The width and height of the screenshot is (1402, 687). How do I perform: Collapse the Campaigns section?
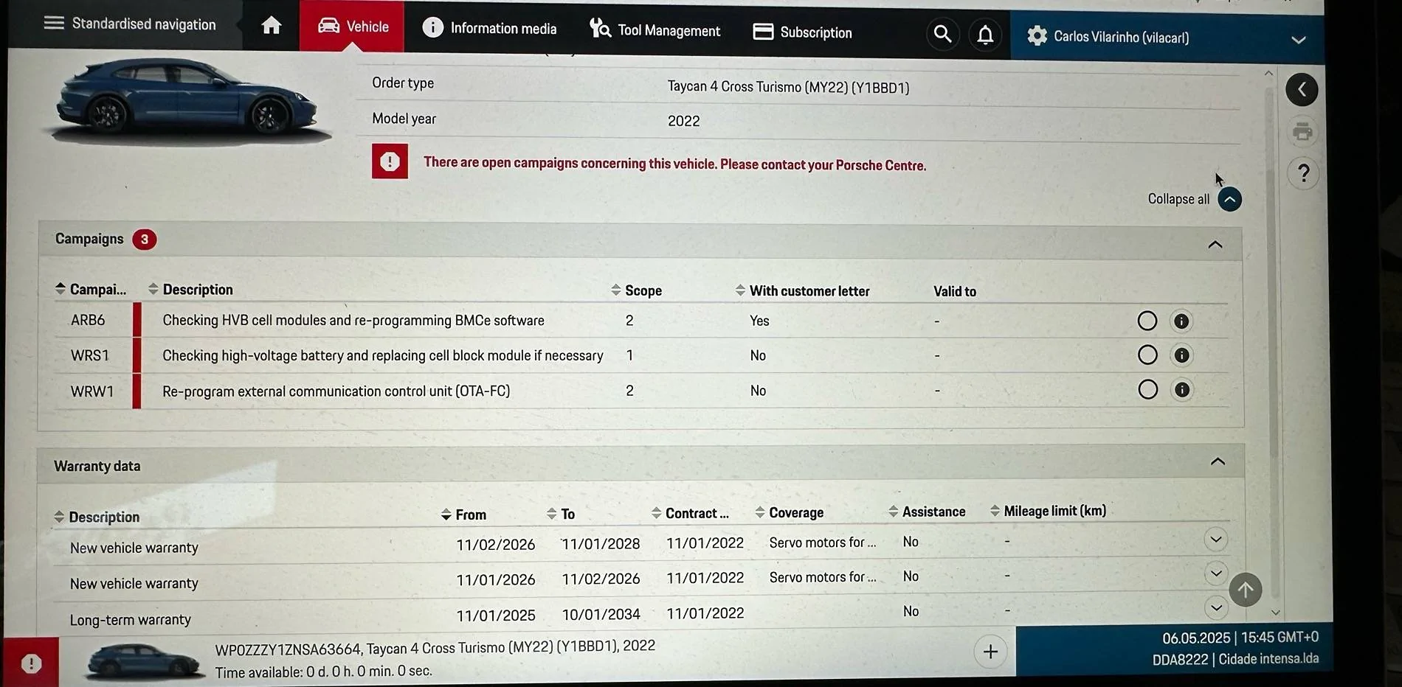point(1215,245)
